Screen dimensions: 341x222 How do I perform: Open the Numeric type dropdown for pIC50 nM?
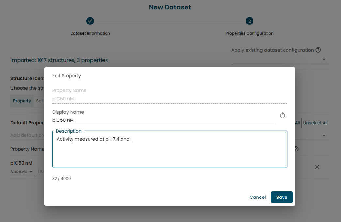22,171
